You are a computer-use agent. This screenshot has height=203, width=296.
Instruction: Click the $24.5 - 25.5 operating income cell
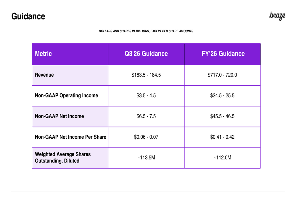pos(222,96)
